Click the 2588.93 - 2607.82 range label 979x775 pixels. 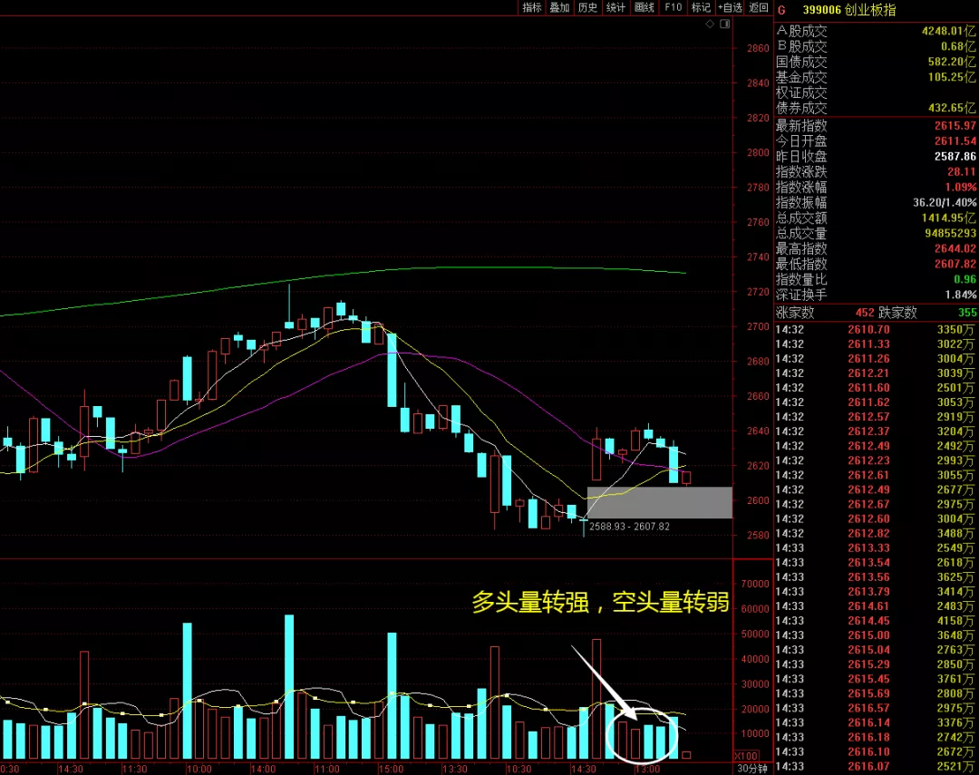point(629,527)
